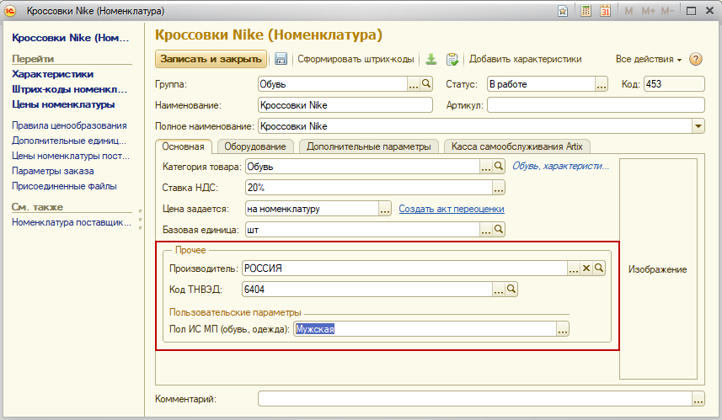Click into the Комментарий field
This screenshot has width=722, height=420.
[x=474, y=399]
